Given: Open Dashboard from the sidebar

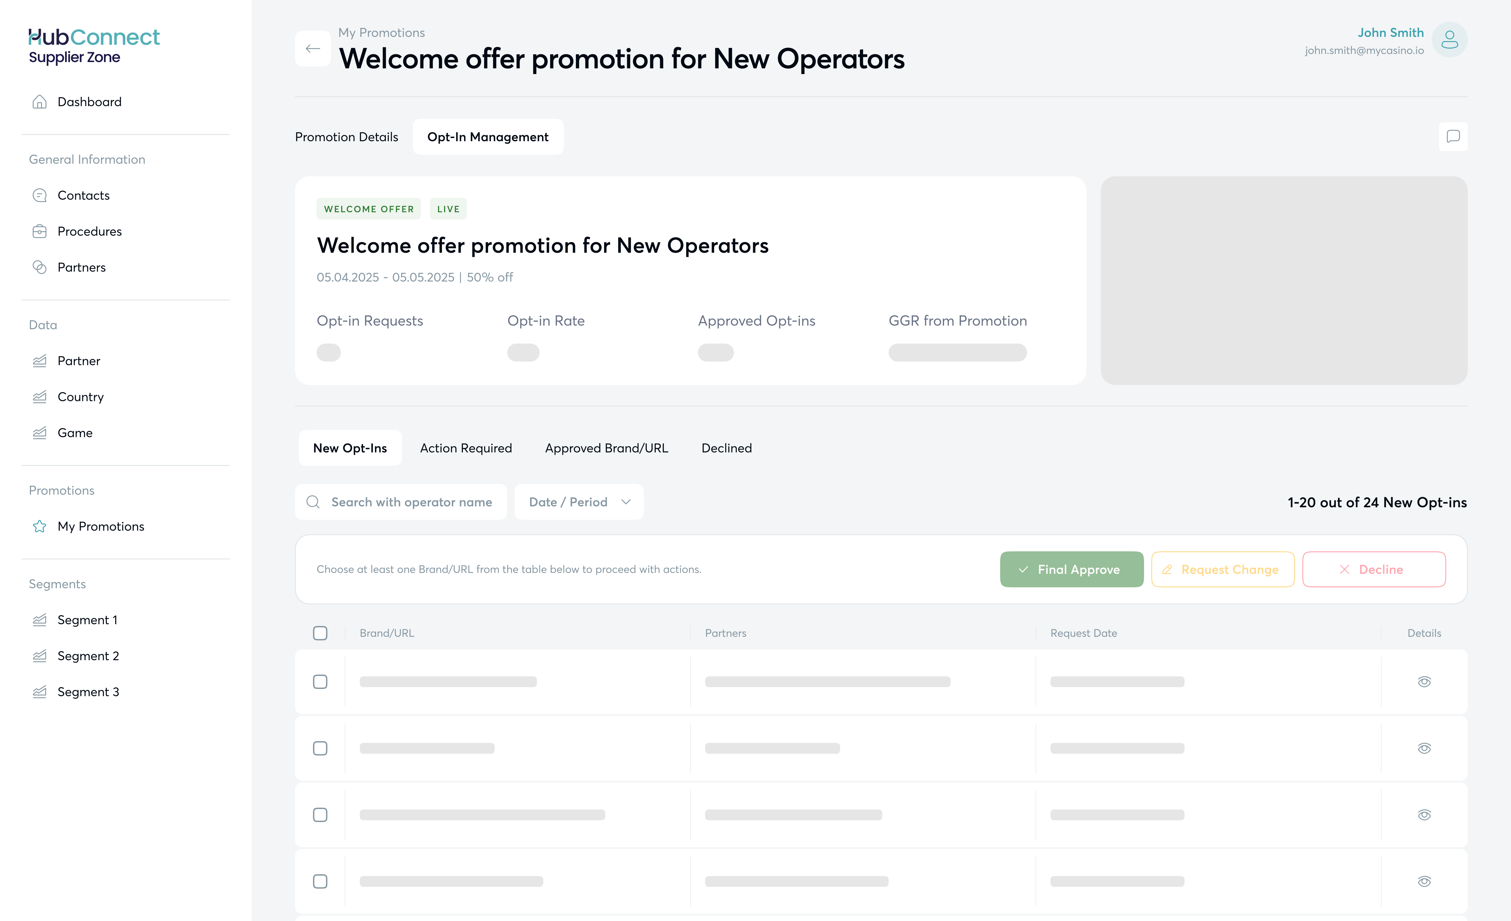Looking at the screenshot, I should (89, 102).
